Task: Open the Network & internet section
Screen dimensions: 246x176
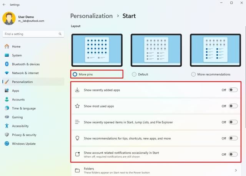Action: [x=25, y=73]
